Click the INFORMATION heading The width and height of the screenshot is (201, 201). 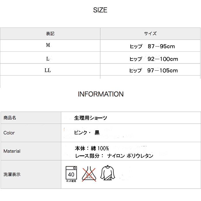[100, 94]
